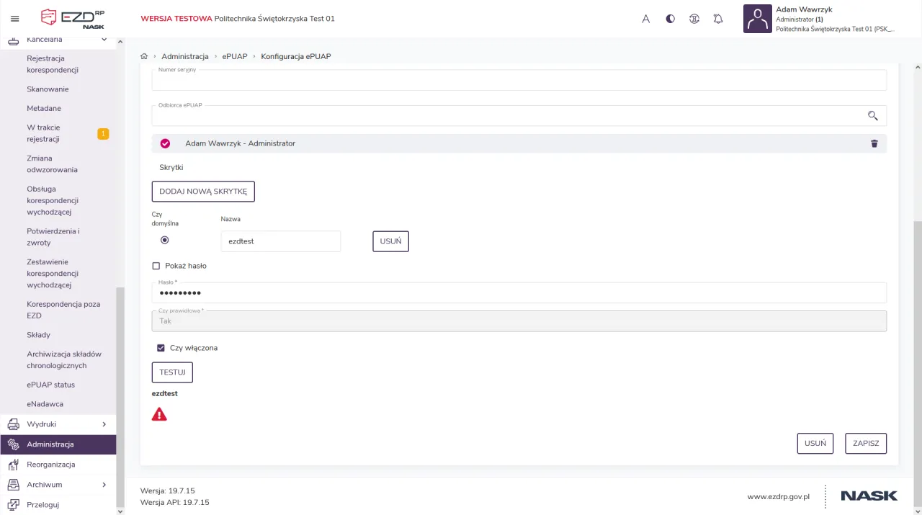The width and height of the screenshot is (922, 515).
Task: Uncheck the 'Czy włączona' checkbox
Action: (161, 348)
